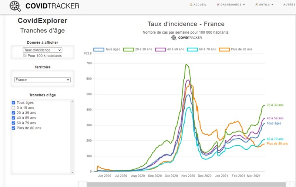Click the age list scroll up arrow
Screen dimensions: 296x187
click(72, 101)
